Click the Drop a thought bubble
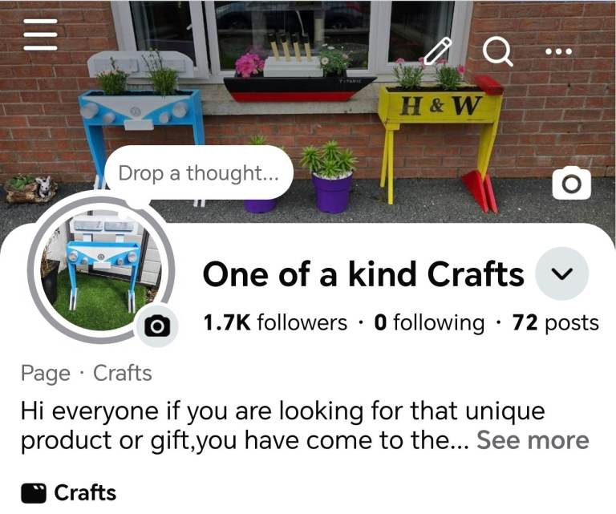The image size is (616, 514). (x=199, y=173)
